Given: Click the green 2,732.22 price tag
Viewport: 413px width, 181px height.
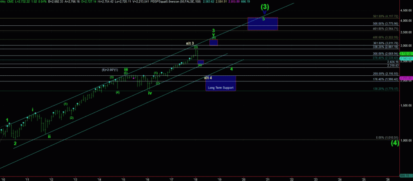Looking at the screenshot, I should click(406, 54).
